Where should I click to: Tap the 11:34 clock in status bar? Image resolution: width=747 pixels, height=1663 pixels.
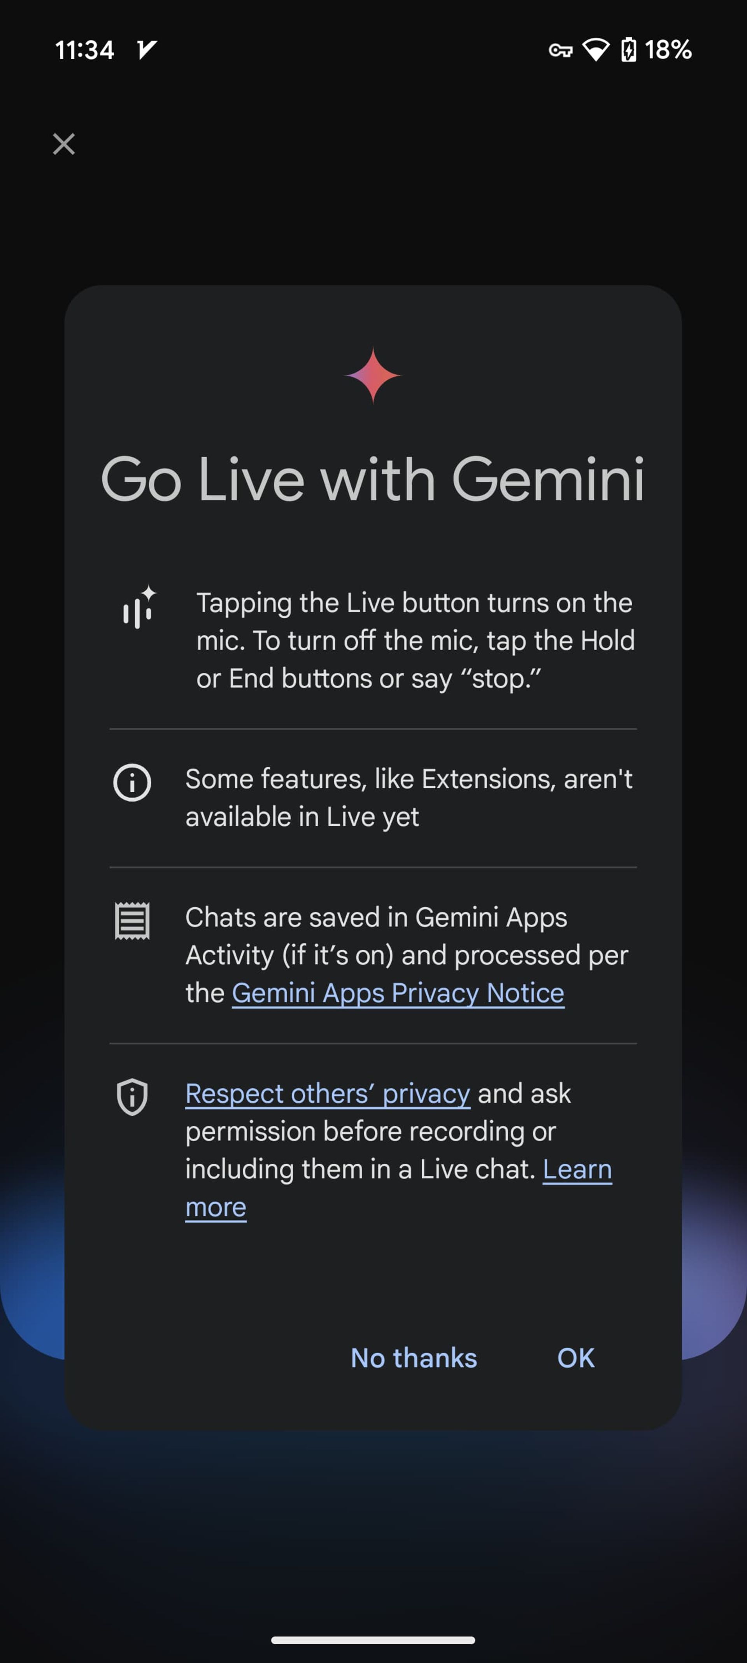[84, 50]
